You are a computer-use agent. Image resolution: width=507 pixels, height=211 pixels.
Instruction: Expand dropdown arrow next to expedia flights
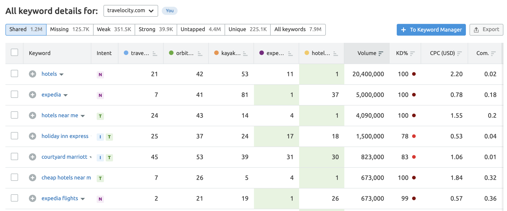83,199
